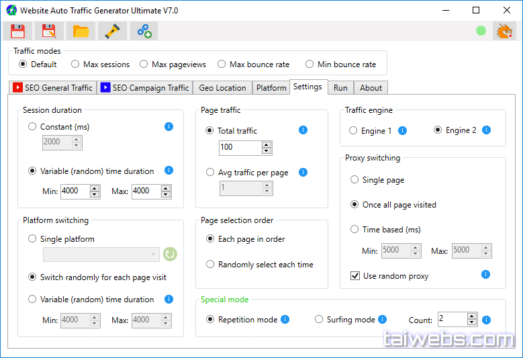Click the refresh icon beside Single platform

coord(170,255)
